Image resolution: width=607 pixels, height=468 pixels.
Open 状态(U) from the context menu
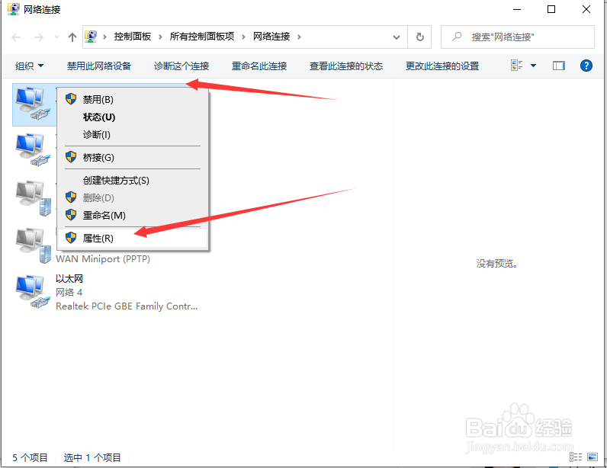click(133, 117)
